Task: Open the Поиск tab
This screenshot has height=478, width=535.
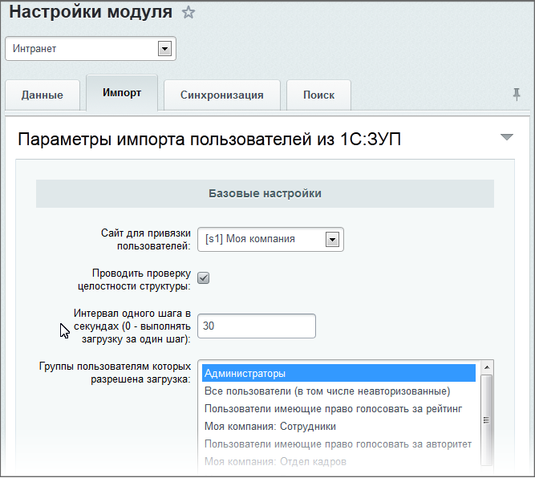Action: (318, 95)
